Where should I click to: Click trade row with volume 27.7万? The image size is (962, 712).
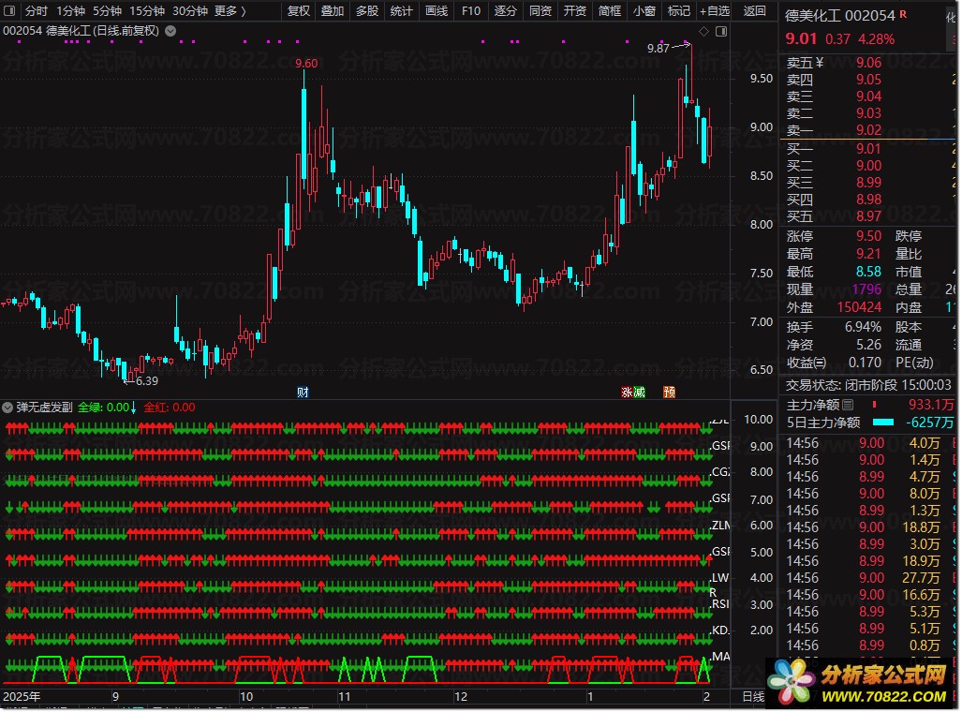coord(870,578)
